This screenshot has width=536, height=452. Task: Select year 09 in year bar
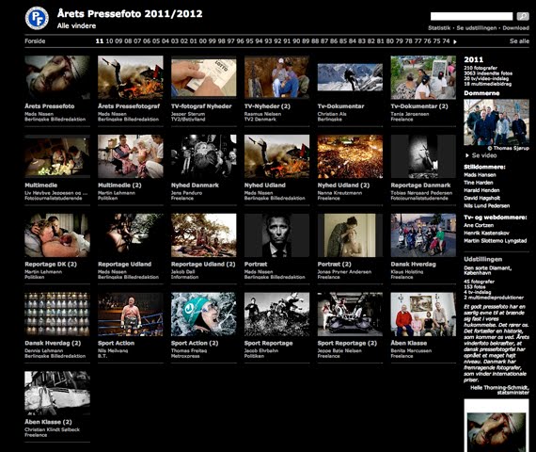pos(118,41)
